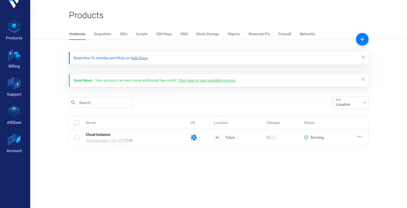Click the Location column header
407x208 pixels.
221,123
